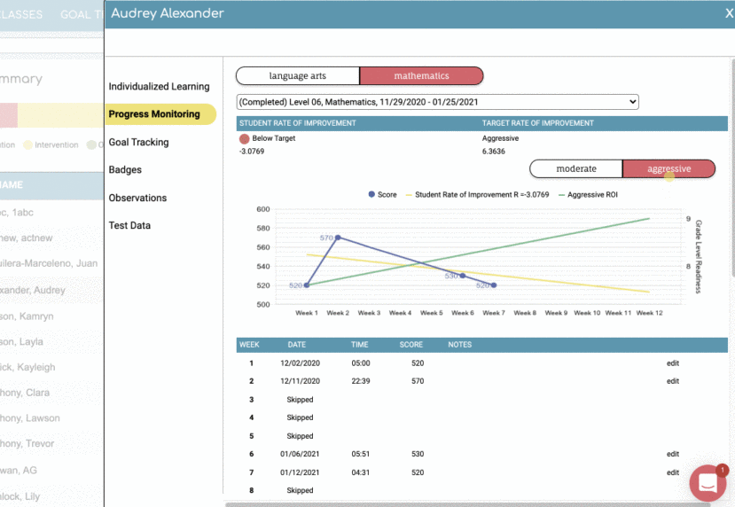Click the -3.0769 student rate value
735x507 pixels.
[252, 152]
